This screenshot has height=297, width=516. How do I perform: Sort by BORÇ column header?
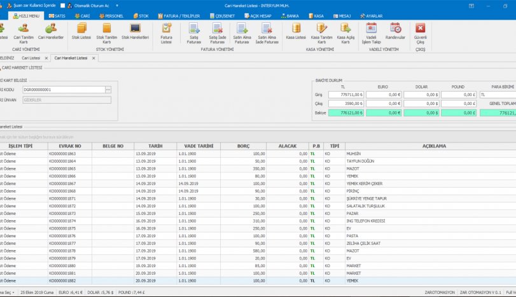click(243, 146)
